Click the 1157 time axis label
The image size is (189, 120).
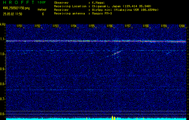click(128, 26)
